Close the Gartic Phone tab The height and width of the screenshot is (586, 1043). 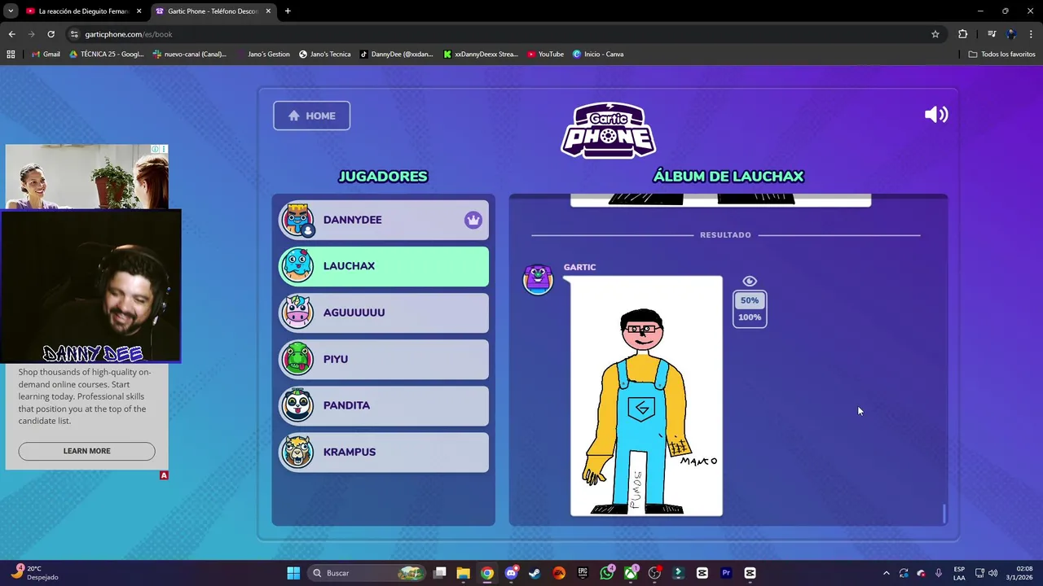pyautogui.click(x=268, y=11)
